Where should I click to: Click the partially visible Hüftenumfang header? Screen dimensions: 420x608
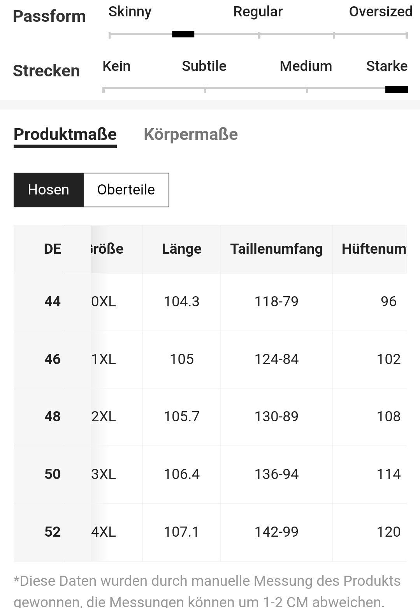click(x=370, y=249)
